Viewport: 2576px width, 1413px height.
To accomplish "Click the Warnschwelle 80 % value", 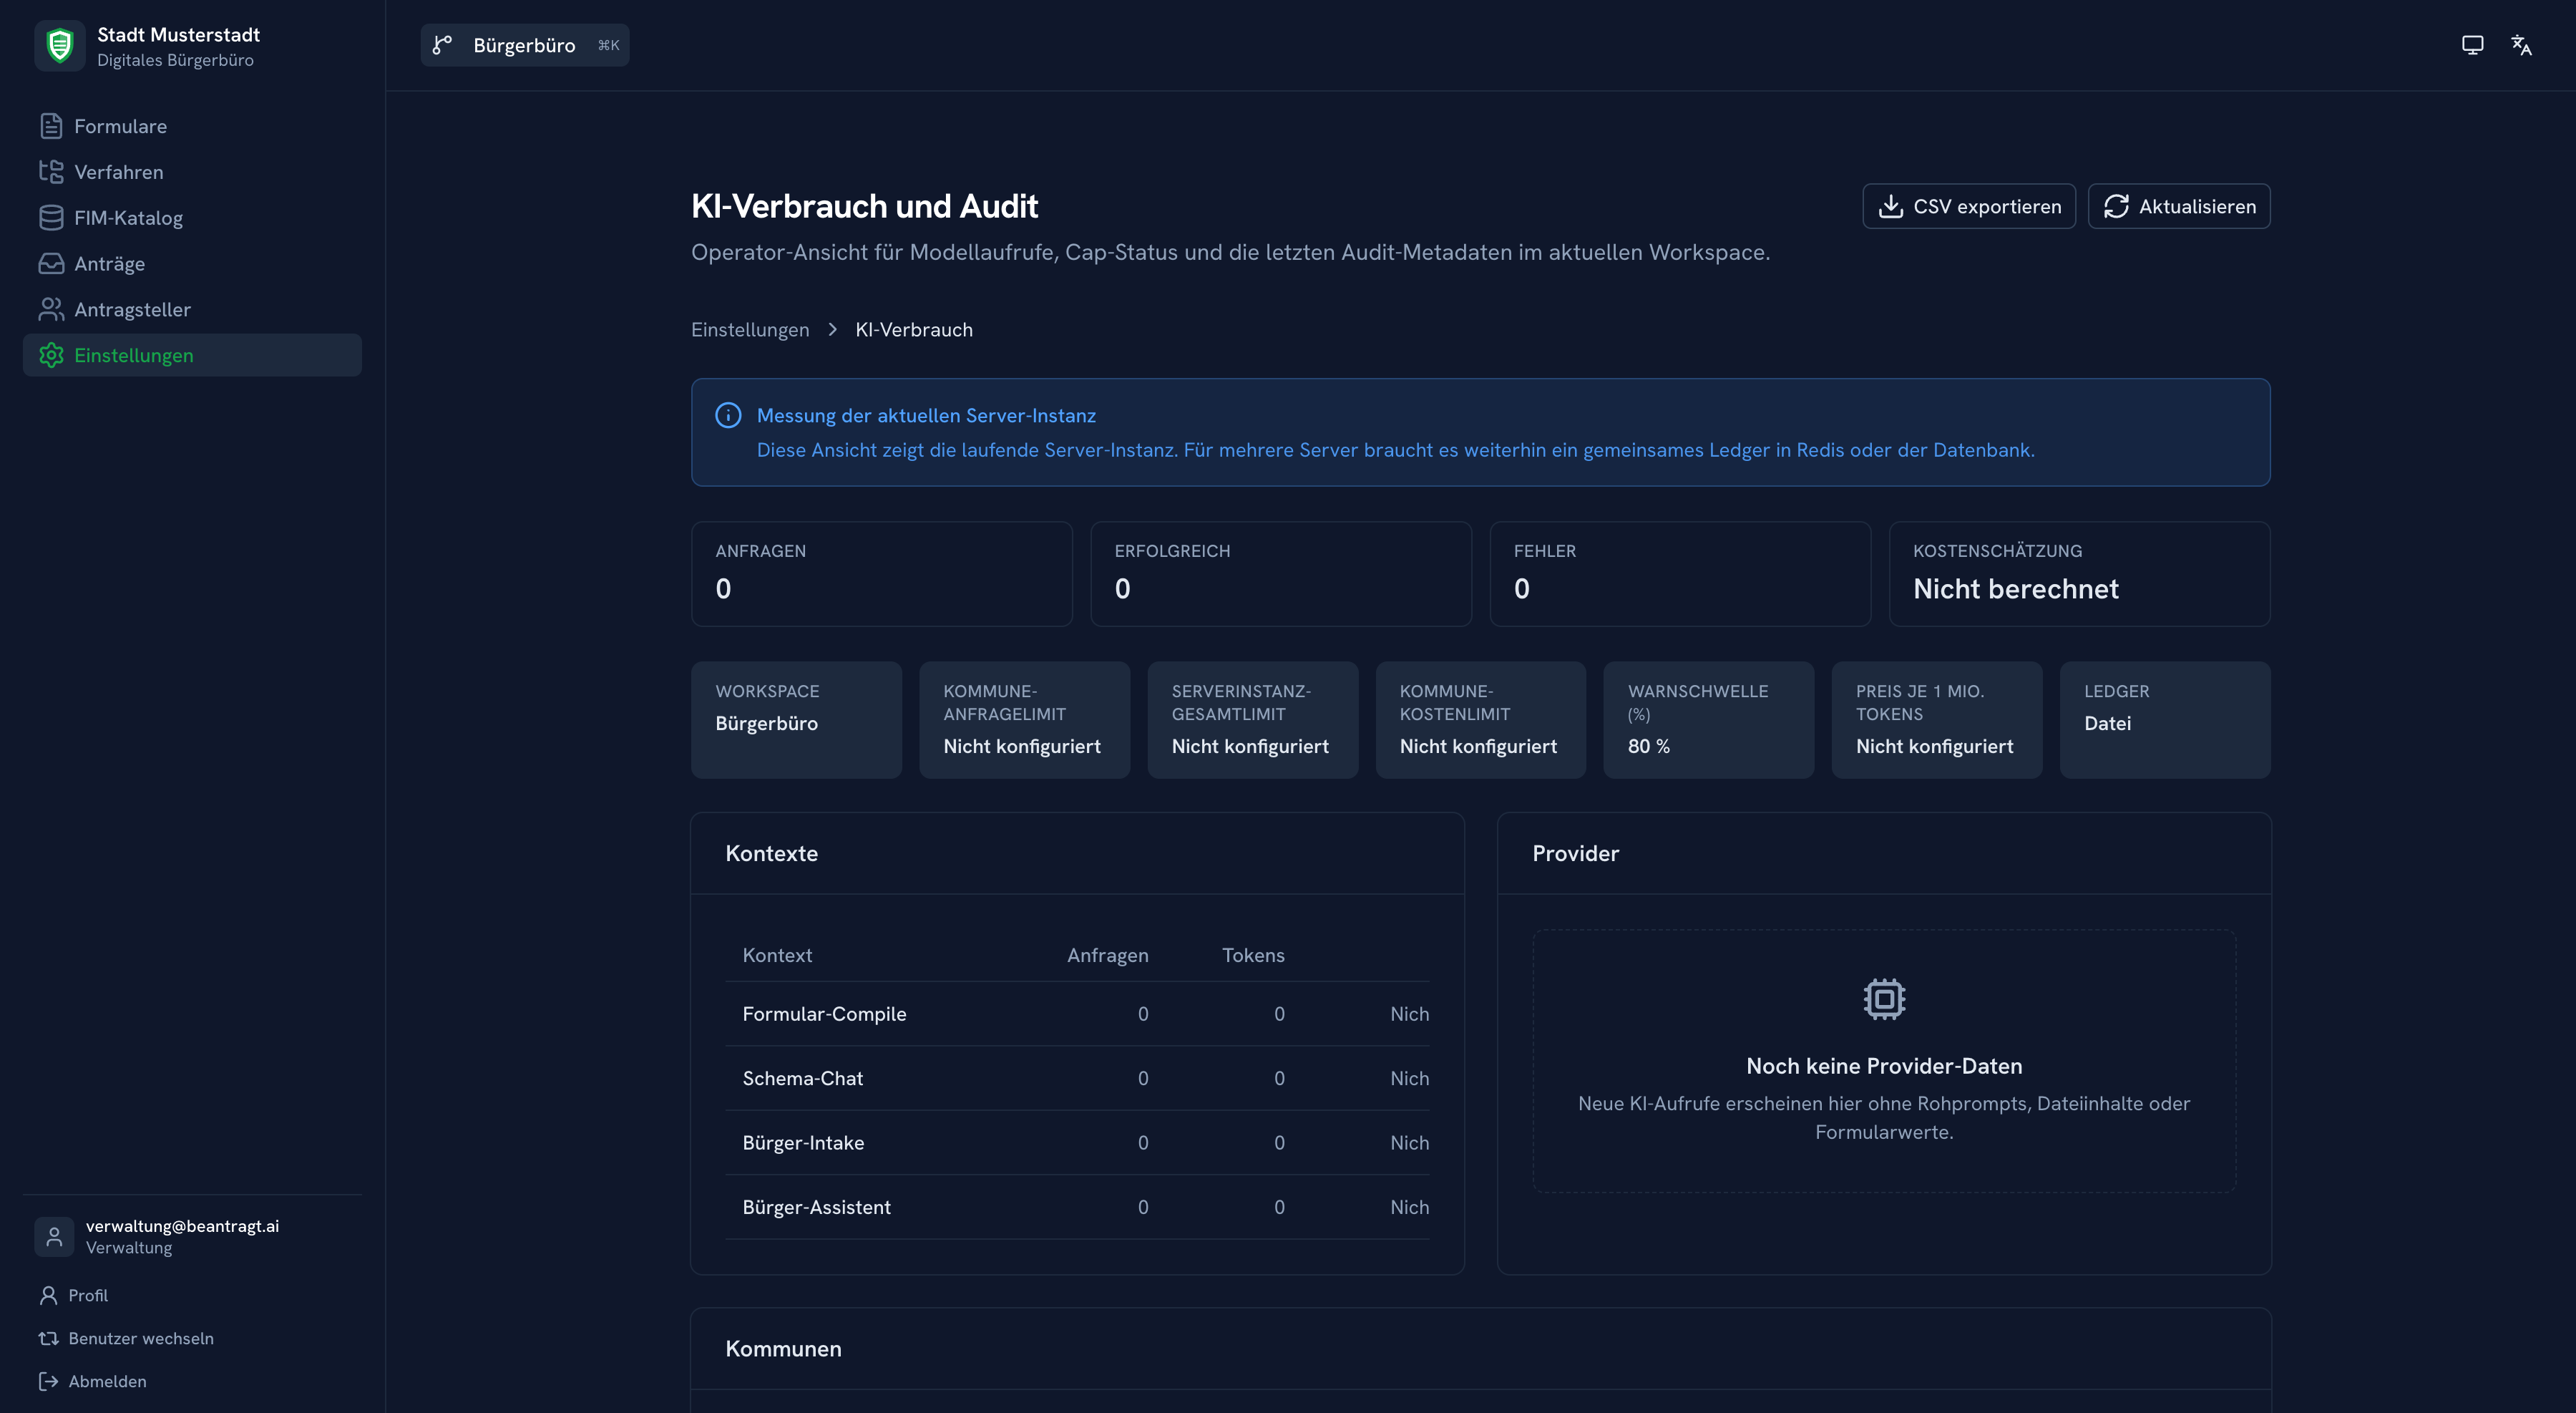I will pos(1649,746).
